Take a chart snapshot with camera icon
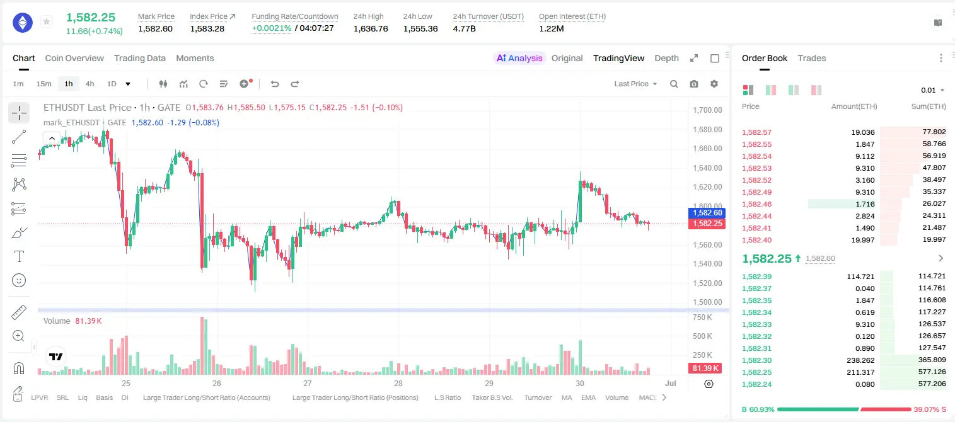The height and width of the screenshot is (422, 955). (x=694, y=84)
